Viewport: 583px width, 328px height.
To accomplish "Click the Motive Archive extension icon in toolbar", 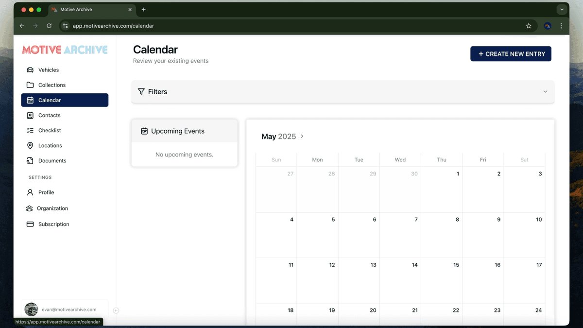I will click(x=548, y=26).
